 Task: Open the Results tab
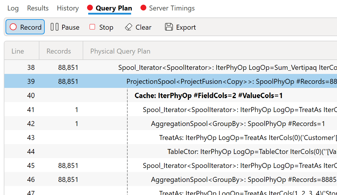click(x=38, y=8)
